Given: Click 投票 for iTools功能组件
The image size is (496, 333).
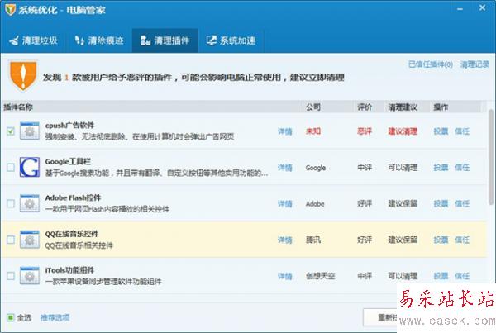Looking at the screenshot, I should pyautogui.click(x=441, y=276).
